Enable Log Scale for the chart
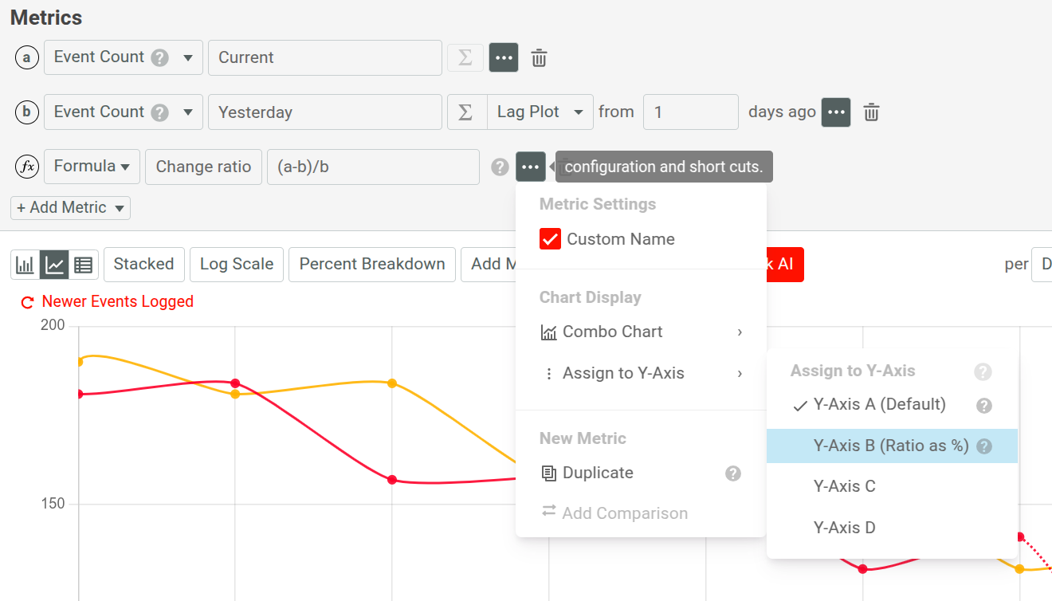Image resolution: width=1052 pixels, height=601 pixels. pos(236,264)
